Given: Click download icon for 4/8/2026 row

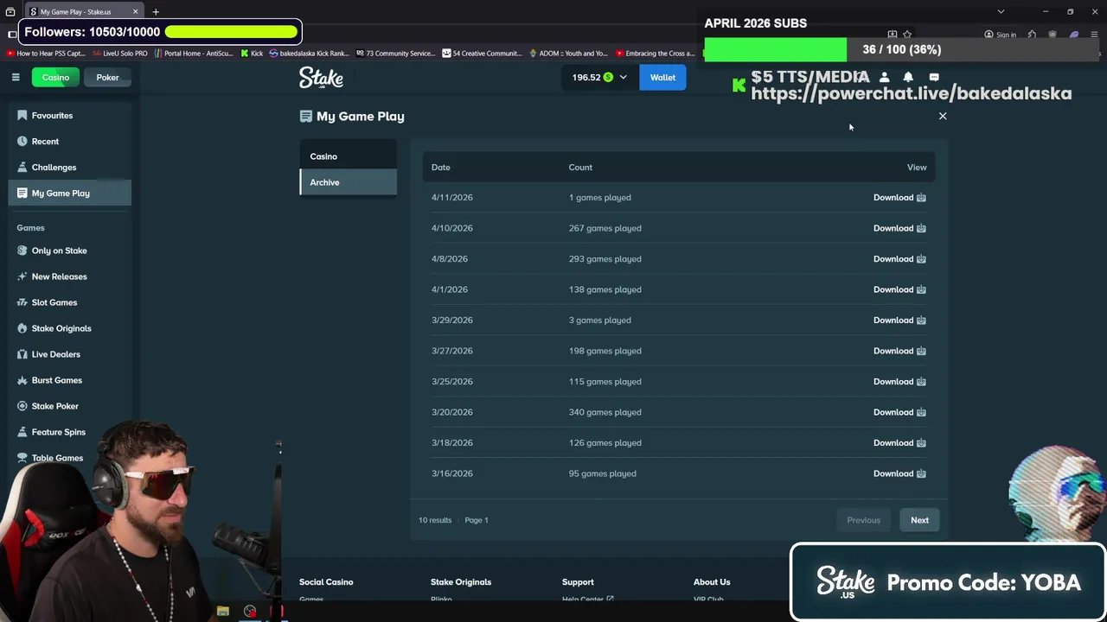Looking at the screenshot, I should [x=921, y=258].
